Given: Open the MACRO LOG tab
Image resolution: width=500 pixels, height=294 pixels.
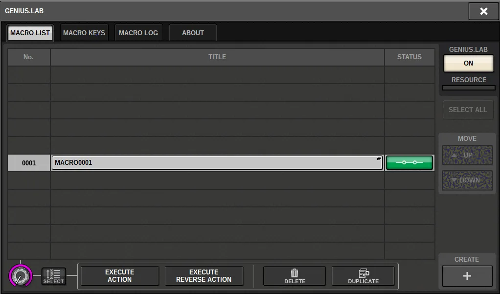Looking at the screenshot, I should click(x=138, y=33).
